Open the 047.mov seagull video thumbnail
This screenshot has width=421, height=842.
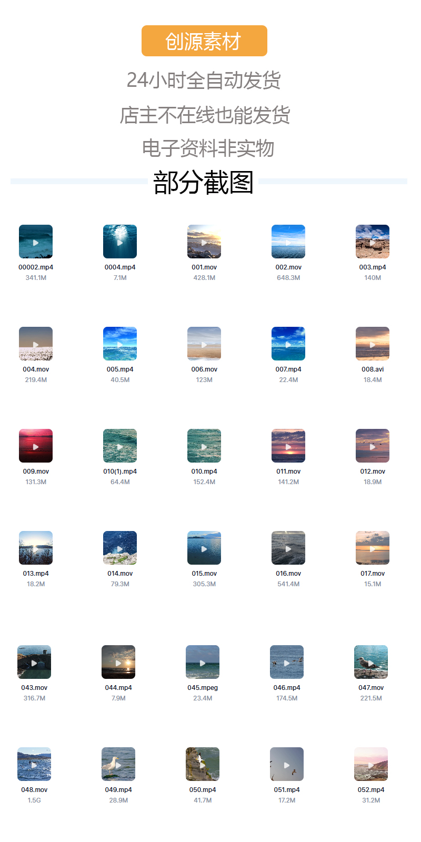371,662
